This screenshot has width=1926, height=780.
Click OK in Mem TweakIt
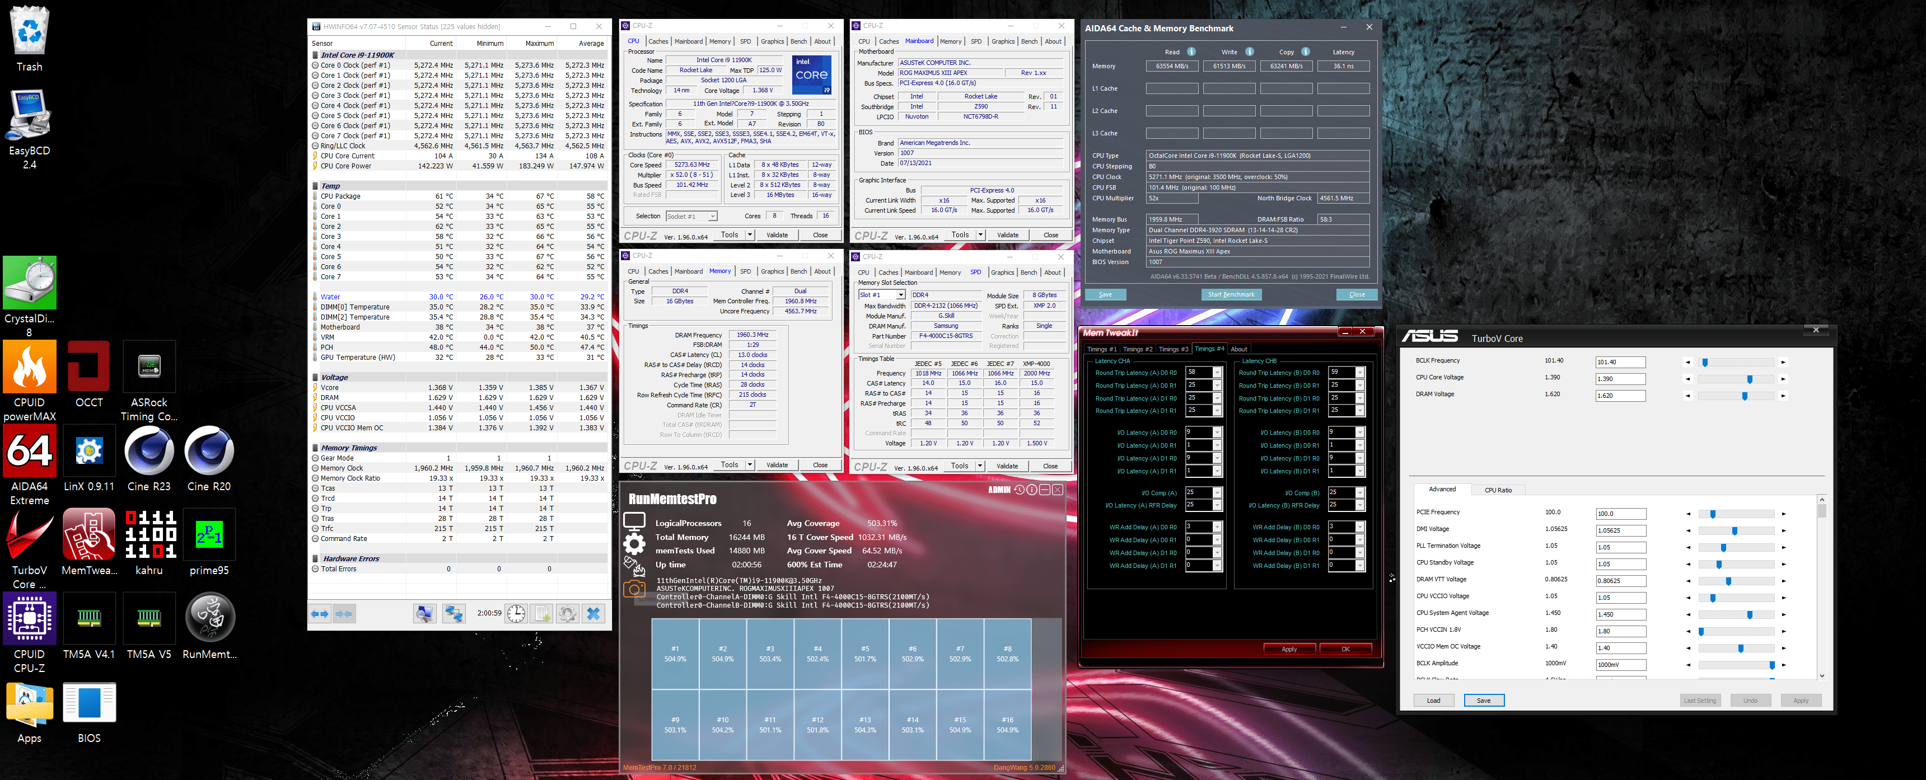[1345, 649]
